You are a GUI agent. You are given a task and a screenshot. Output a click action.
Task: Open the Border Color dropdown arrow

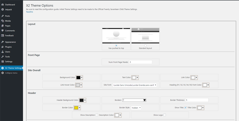(x=79, y=108)
